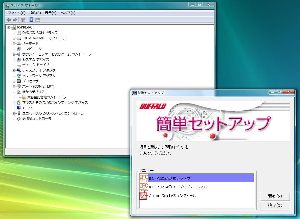The width and height of the screenshot is (300, 219).
Task: Select the モニタ monitor icon
Action: pos(19,108)
